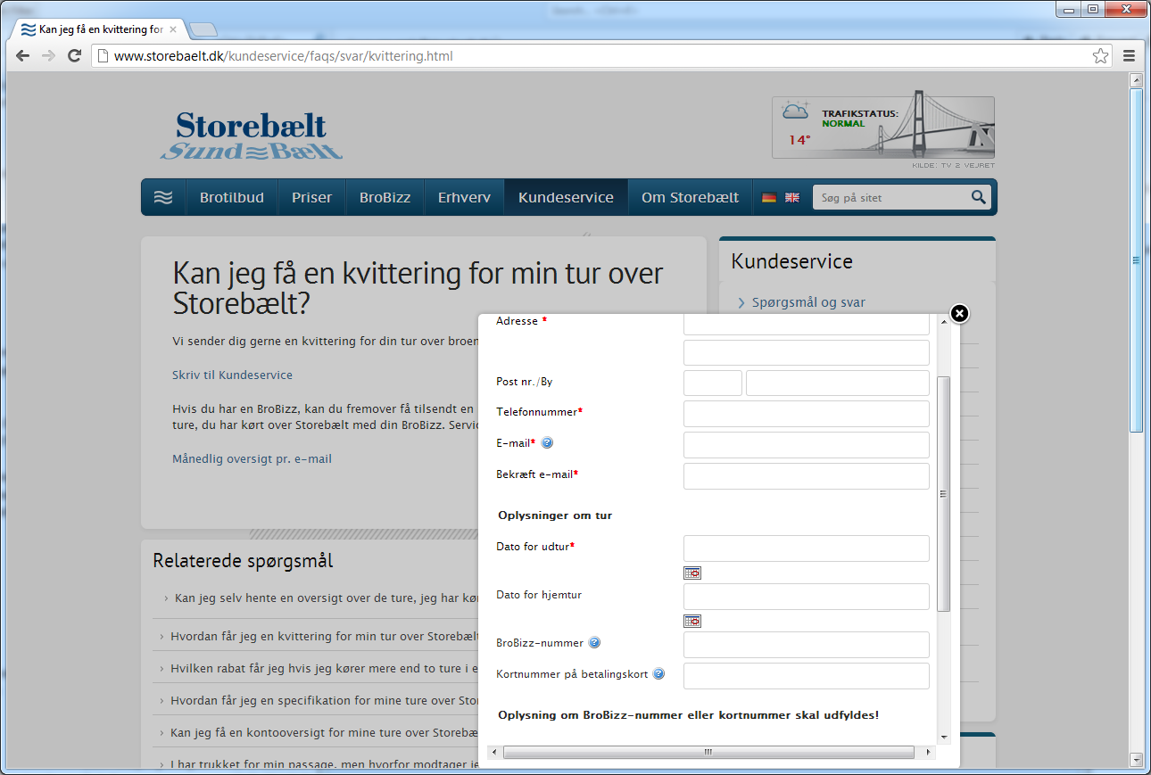
Task: Open Månedlig oversigt pr. e-mail link
Action: pos(252,459)
